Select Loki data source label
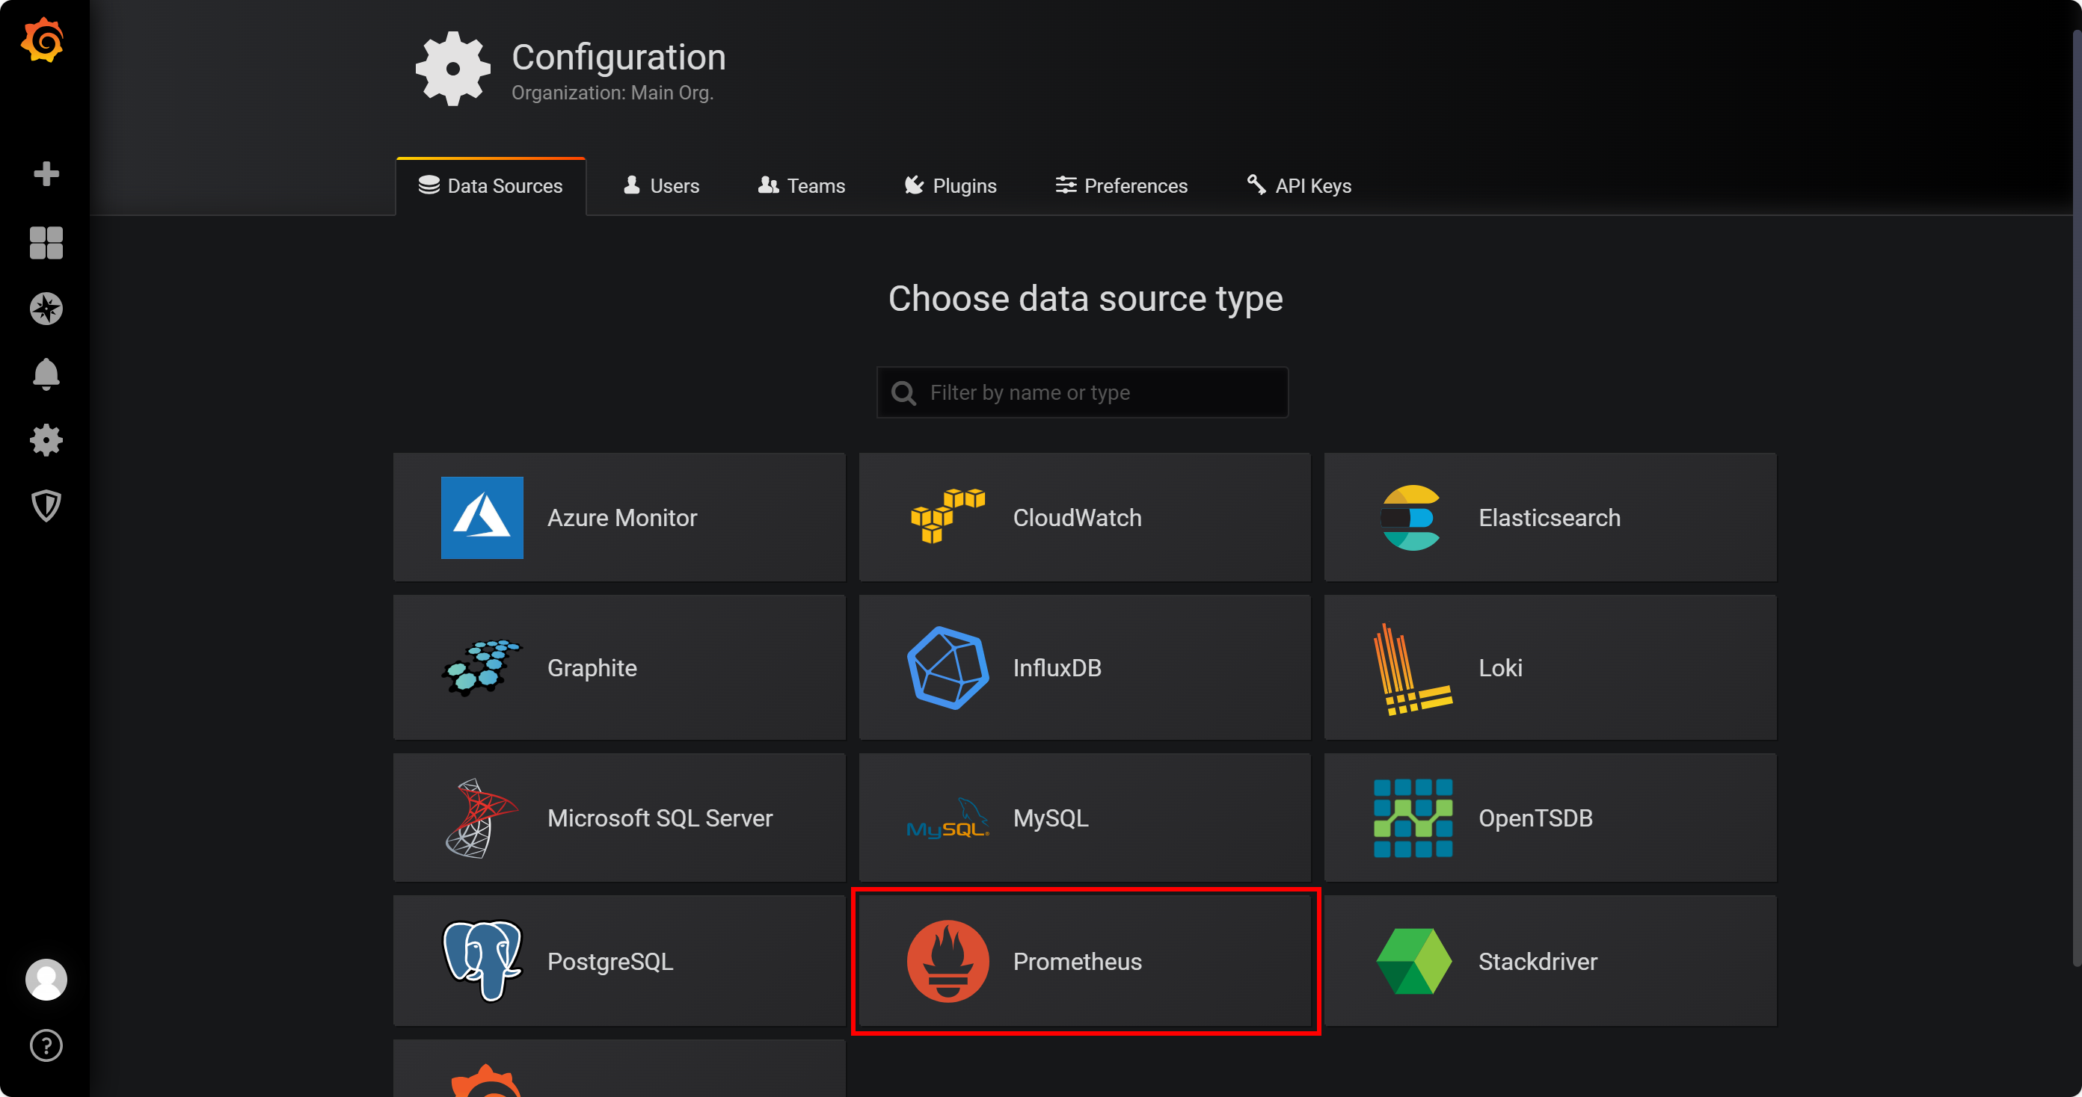Viewport: 2082px width, 1097px height. pos(1500,668)
